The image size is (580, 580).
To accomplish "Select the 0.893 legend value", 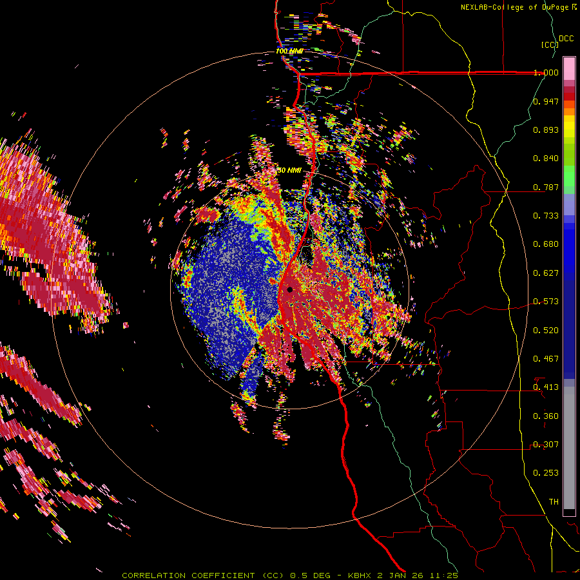I will click(x=546, y=130).
